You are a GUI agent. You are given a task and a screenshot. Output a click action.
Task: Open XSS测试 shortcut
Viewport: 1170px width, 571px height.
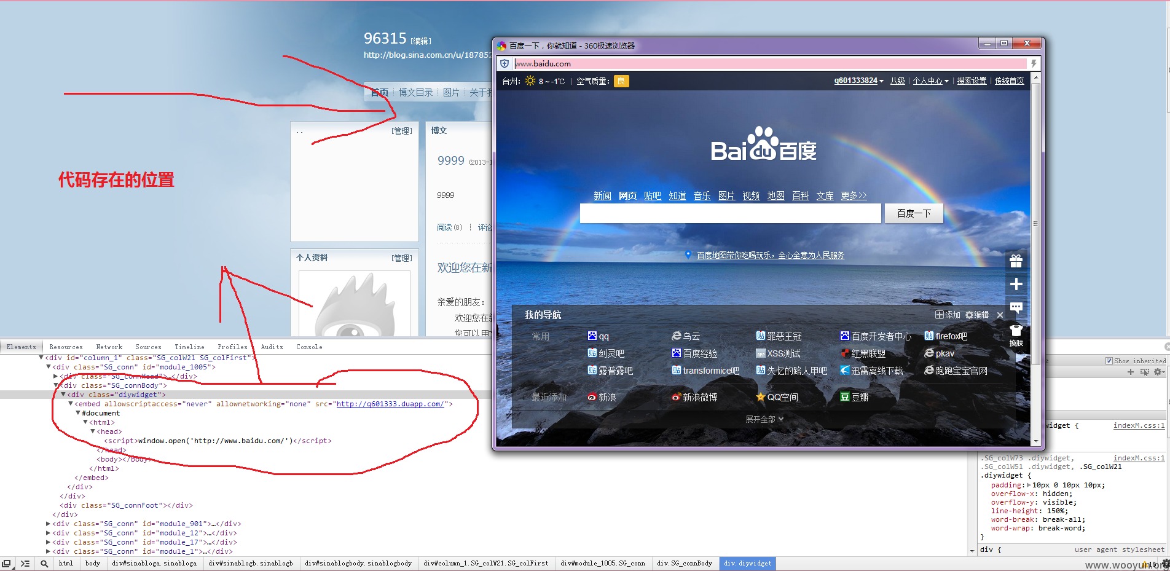(x=778, y=353)
